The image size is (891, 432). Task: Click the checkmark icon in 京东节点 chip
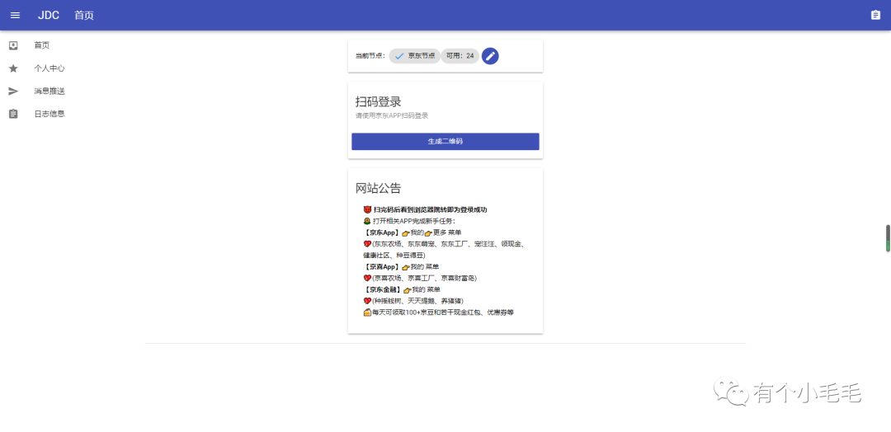[399, 55]
